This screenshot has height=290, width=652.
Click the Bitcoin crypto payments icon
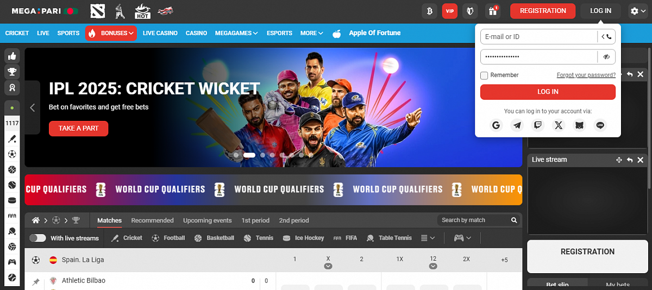[429, 11]
